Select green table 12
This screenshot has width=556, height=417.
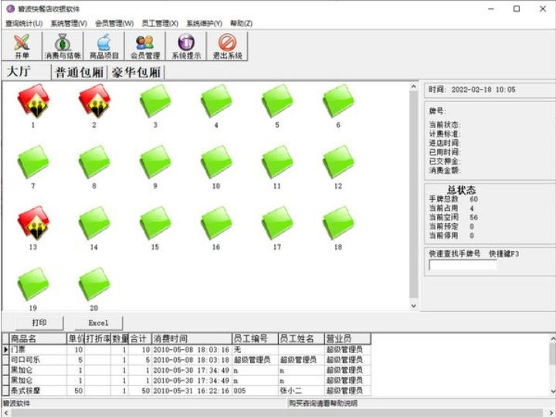338,161
